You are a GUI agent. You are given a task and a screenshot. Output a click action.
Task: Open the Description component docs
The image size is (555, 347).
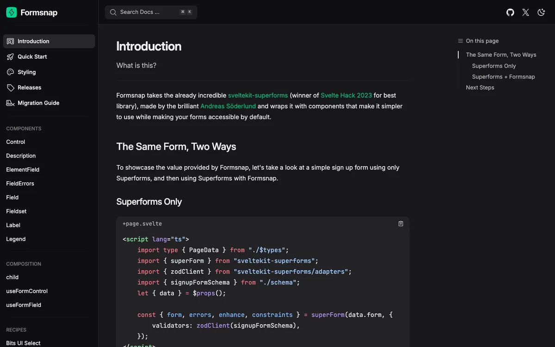pyautogui.click(x=21, y=156)
